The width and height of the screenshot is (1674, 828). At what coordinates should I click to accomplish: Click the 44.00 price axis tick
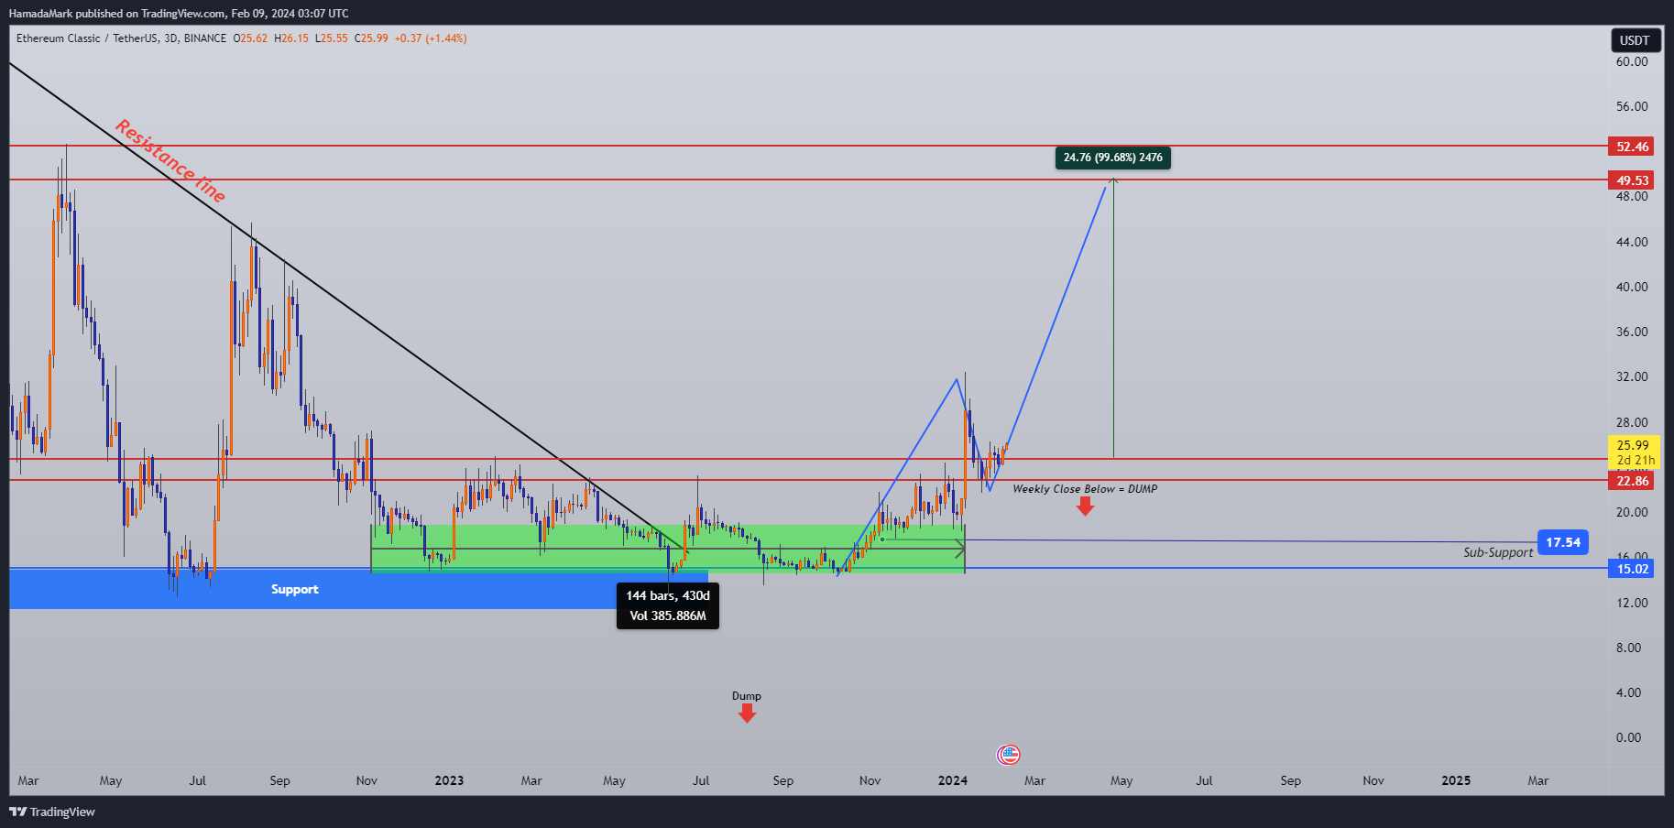(1632, 242)
